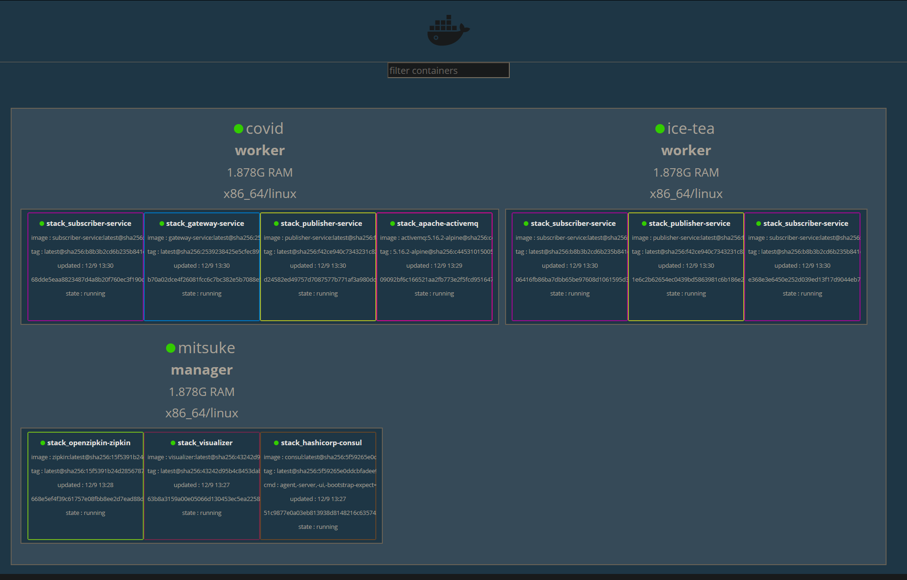Screen dimensions: 907x580
Task: Click stack_visualizer container title
Action: pos(205,443)
